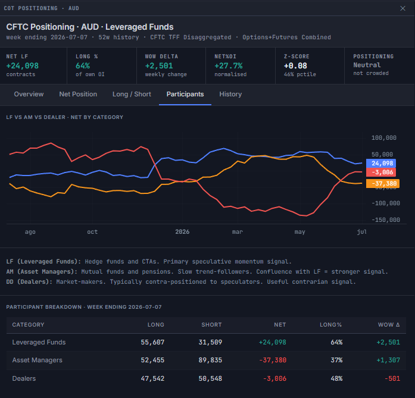
Task: Open the Net Position tab
Action: pyautogui.click(x=78, y=94)
